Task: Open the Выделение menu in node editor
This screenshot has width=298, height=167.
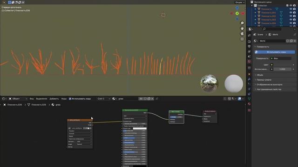Action: pyautogui.click(x=41, y=99)
